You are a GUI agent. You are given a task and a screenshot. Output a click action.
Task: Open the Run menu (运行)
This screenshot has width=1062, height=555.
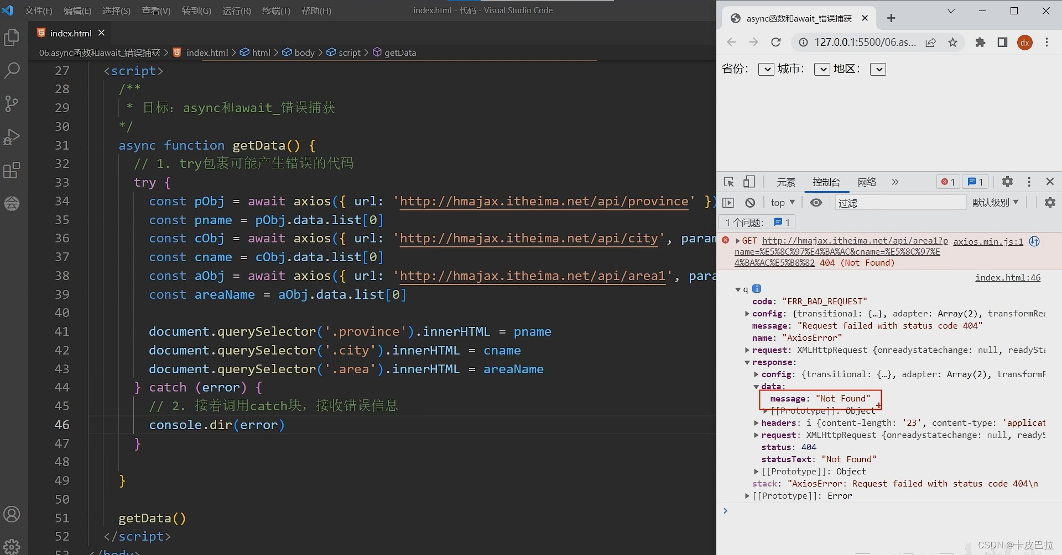236,10
